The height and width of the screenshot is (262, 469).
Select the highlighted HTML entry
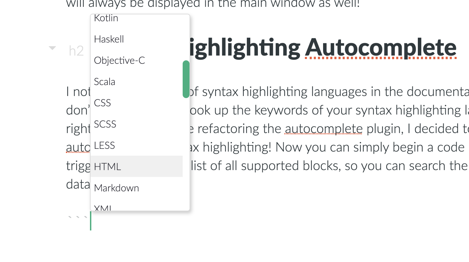coord(137,166)
